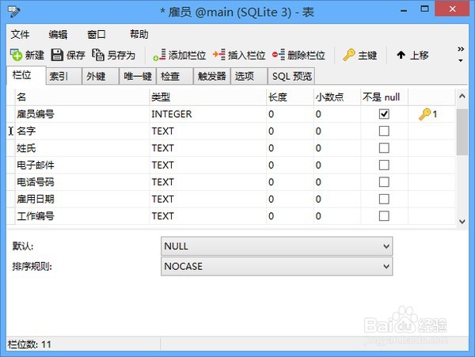475x357 pixels.
Task: Minimize the table designer window
Action: [x=404, y=10]
